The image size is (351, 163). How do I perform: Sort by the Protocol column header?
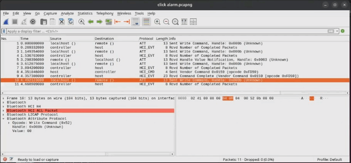[147, 39]
